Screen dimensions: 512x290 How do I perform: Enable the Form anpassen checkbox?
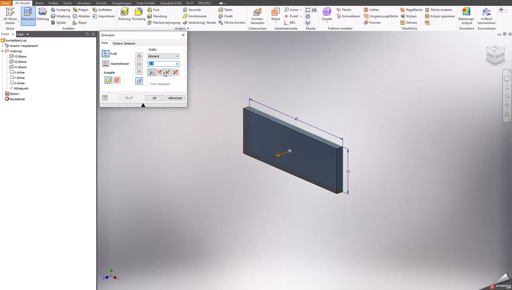click(148, 84)
